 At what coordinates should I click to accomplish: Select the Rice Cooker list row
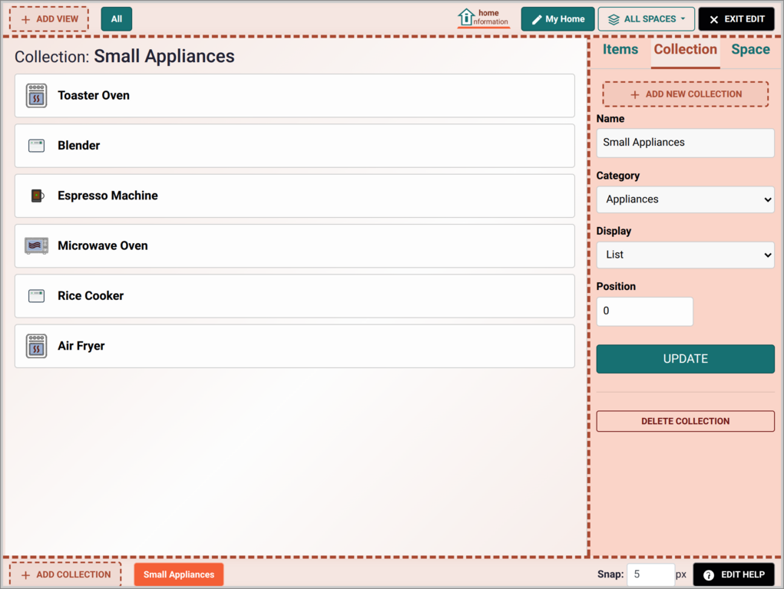295,296
